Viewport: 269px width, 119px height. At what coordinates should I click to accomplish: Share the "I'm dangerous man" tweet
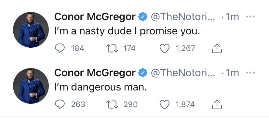(217, 104)
